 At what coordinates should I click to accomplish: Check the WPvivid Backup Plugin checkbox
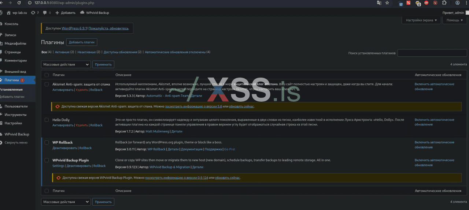pyautogui.click(x=47, y=160)
